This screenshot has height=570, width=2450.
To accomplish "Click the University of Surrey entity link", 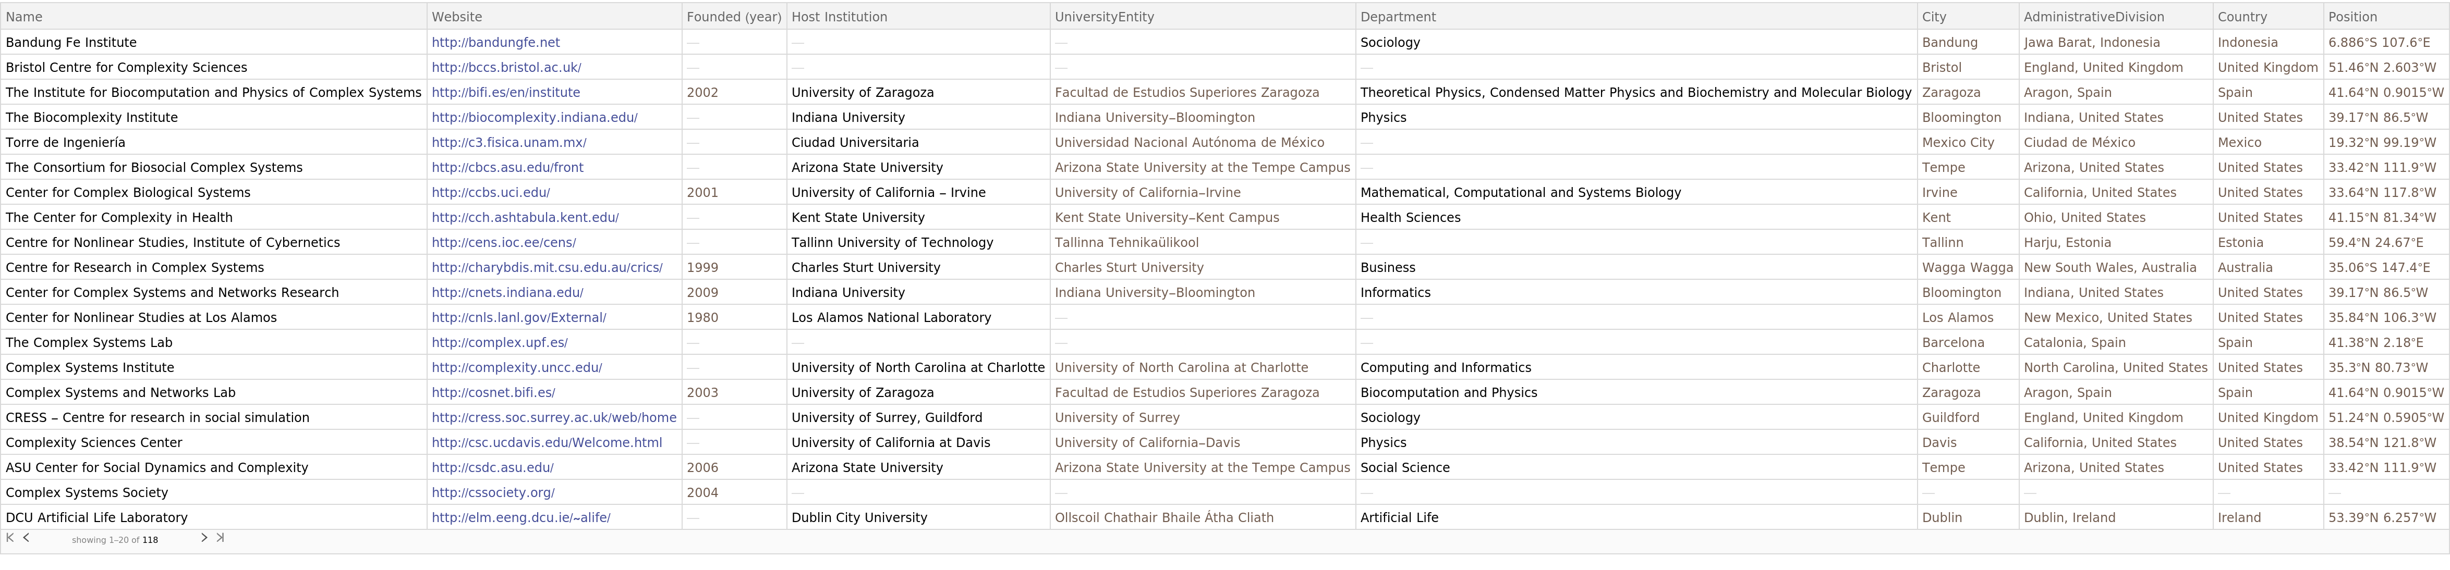I will (x=1117, y=418).
